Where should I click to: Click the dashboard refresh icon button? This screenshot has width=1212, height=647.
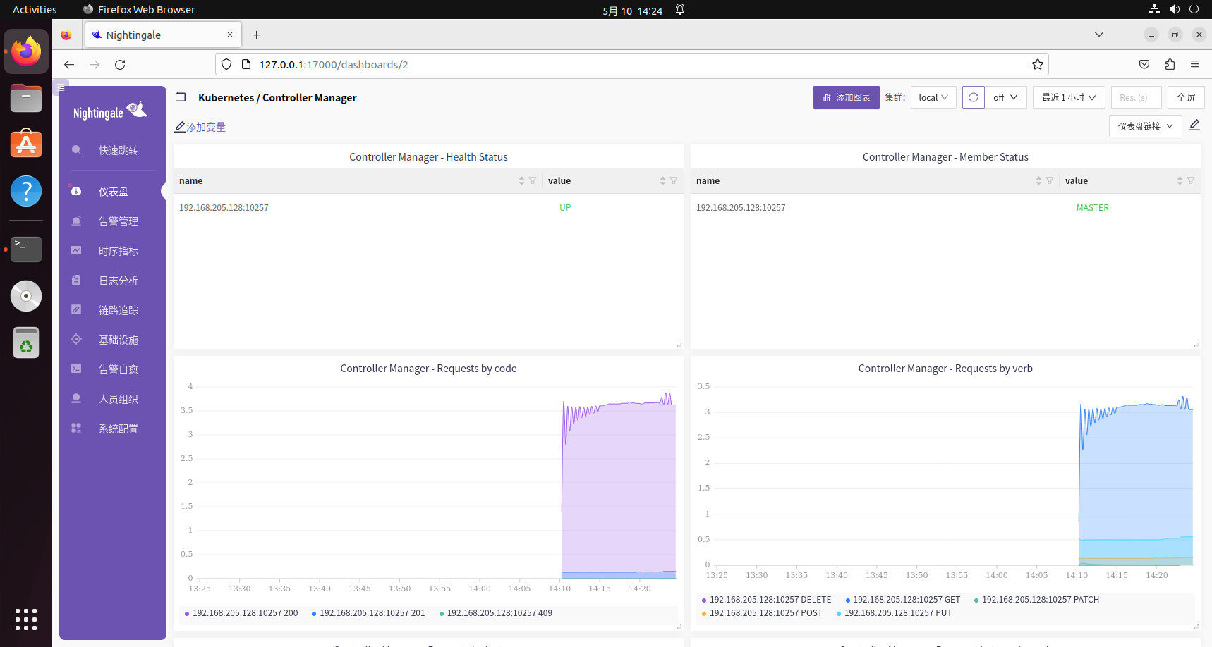tap(974, 97)
